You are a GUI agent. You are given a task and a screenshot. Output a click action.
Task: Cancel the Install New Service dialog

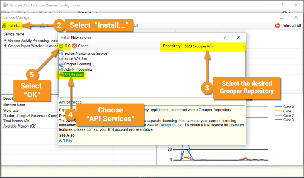point(81,46)
